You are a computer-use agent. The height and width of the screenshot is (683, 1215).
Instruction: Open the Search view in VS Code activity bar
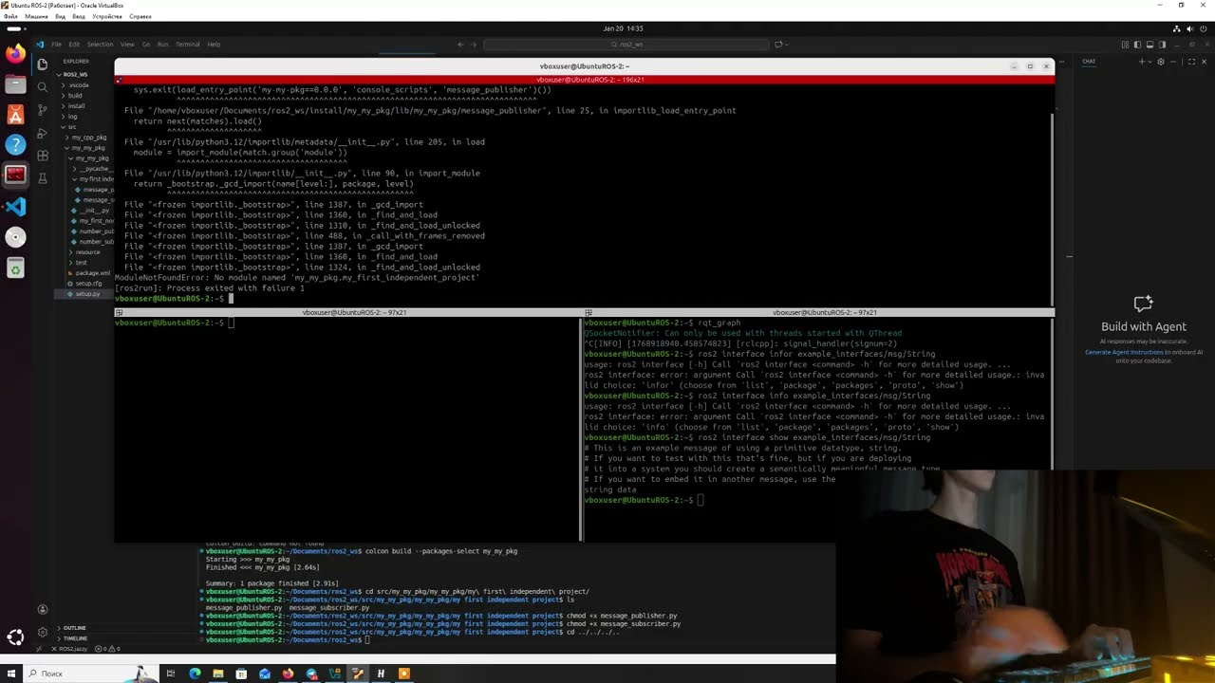[43, 87]
